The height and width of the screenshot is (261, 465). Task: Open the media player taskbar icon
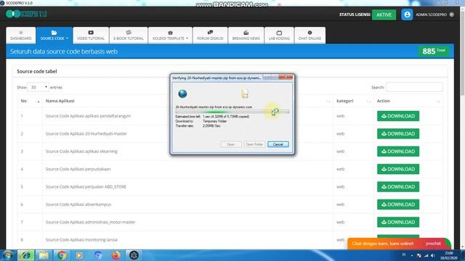click(x=79, y=255)
